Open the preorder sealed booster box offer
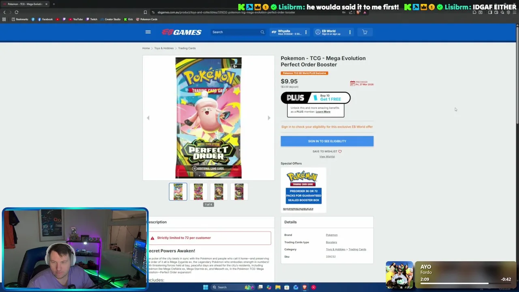519x292 pixels. (x=304, y=190)
